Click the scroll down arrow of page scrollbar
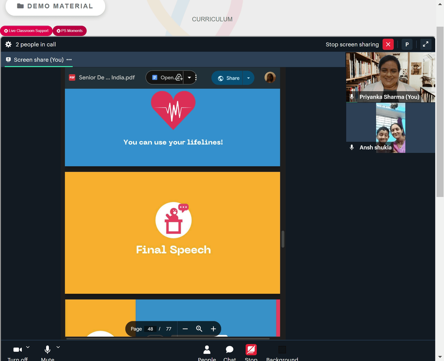444x361 pixels. tap(440, 357)
